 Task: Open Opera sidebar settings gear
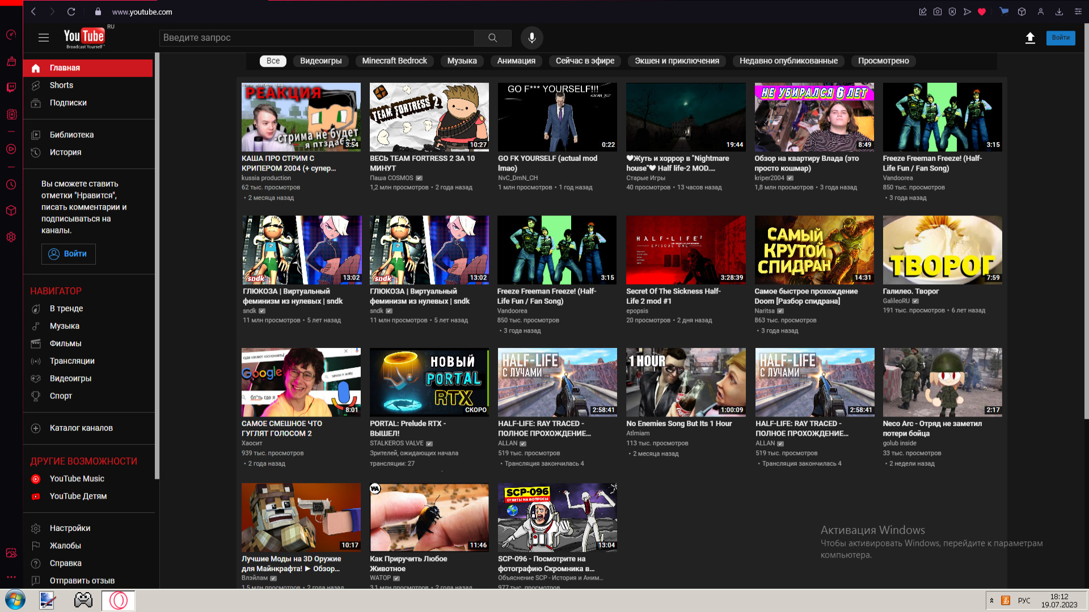click(11, 237)
